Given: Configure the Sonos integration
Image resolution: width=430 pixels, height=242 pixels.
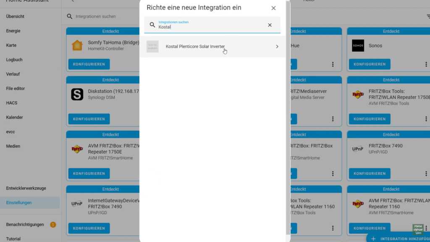Looking at the screenshot, I should coord(370,64).
